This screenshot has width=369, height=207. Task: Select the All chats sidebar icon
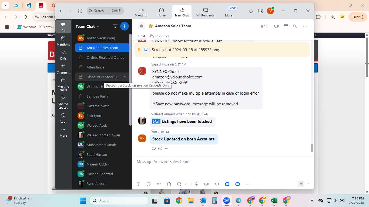pyautogui.click(x=63, y=27)
